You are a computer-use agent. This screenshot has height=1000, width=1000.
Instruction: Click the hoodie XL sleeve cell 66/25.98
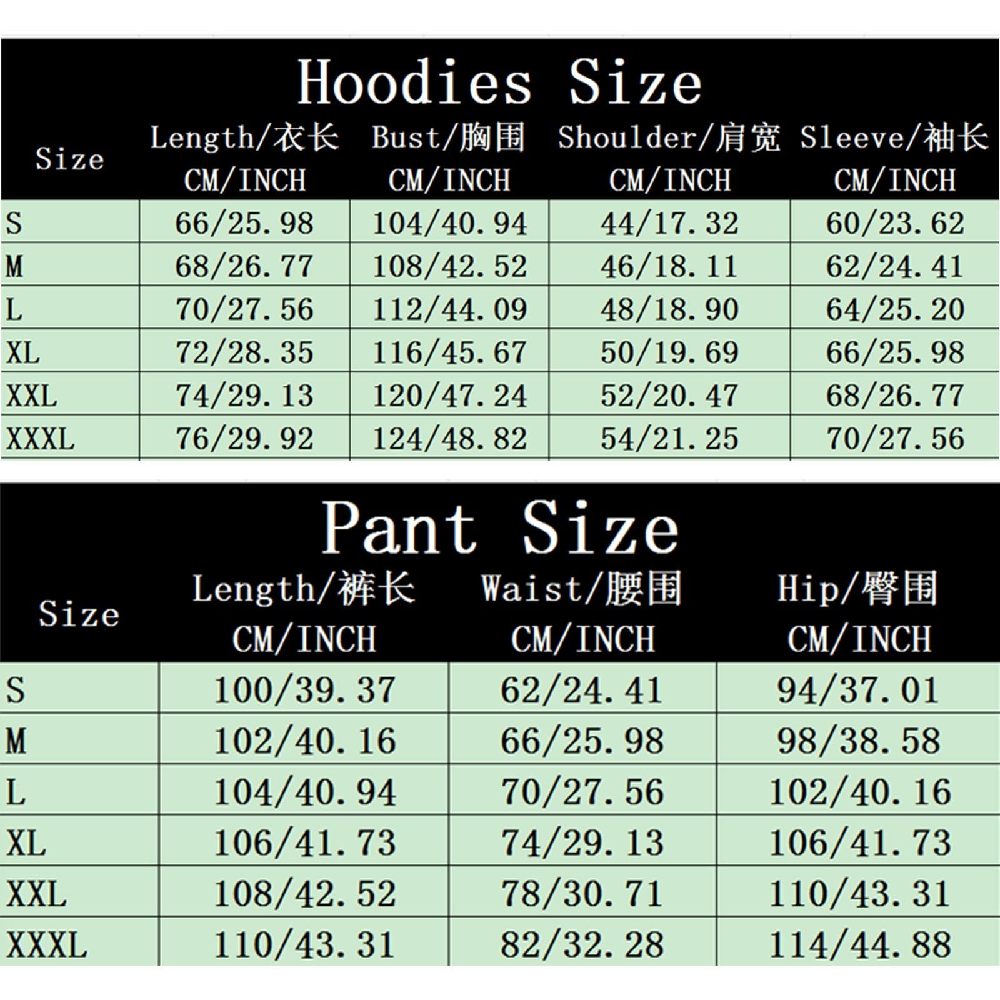tap(895, 352)
